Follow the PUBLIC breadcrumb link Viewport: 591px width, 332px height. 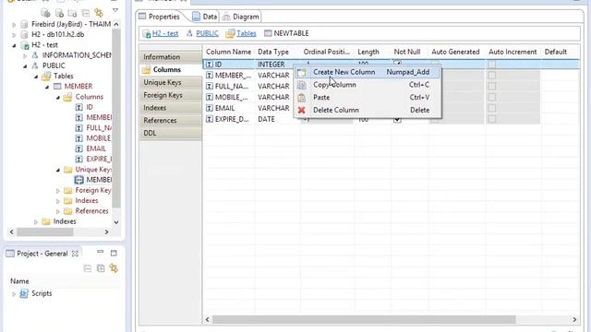click(207, 33)
